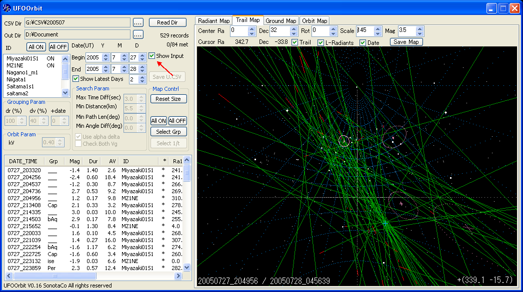Increase the Begin year with up arrow

click(x=105, y=55)
